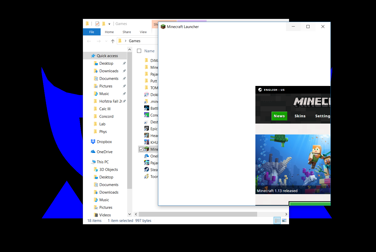
Task: Click the Quick access star icon
Action: click(93, 56)
